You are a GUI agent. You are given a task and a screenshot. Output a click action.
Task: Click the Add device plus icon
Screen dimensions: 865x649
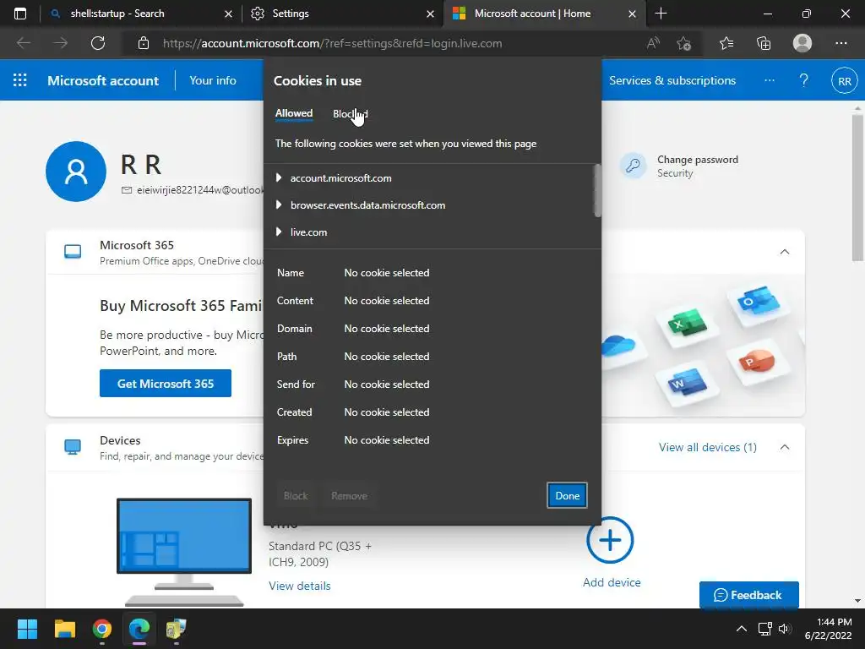[610, 540]
